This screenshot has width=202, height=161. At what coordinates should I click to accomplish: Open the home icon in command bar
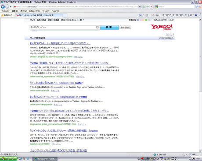pyautogui.click(x=141, y=15)
